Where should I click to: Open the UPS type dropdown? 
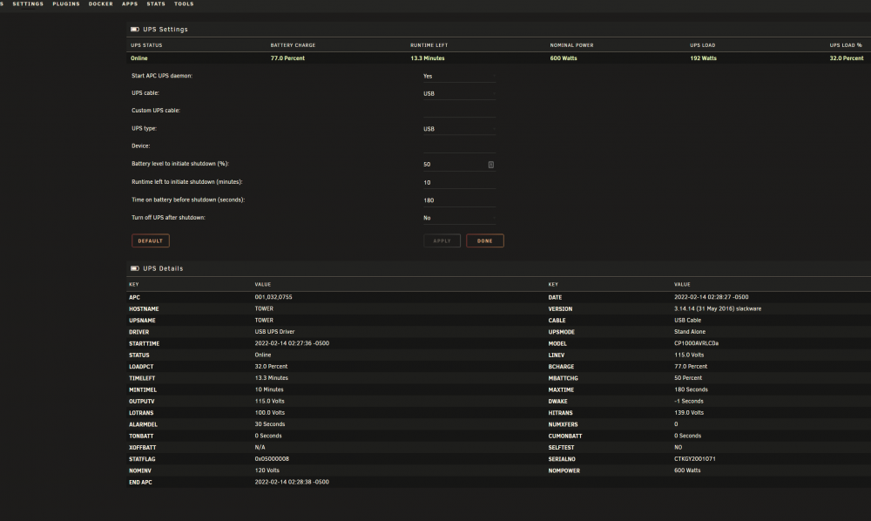pos(459,128)
